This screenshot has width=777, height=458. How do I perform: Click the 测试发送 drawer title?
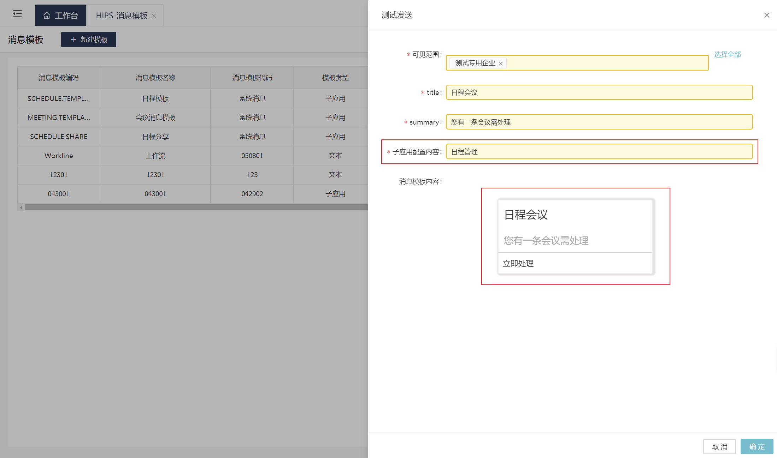397,15
